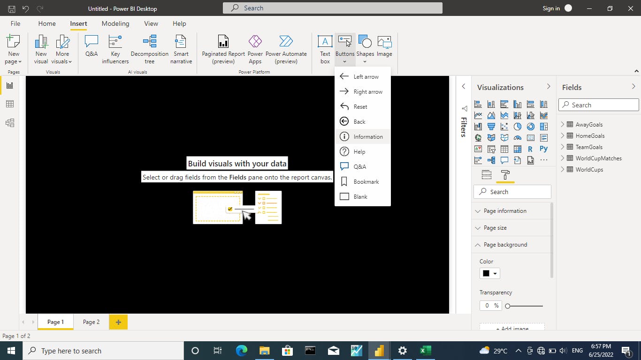Switch to Fields well tab in Visualizations
The height and width of the screenshot is (360, 641).
click(x=487, y=175)
